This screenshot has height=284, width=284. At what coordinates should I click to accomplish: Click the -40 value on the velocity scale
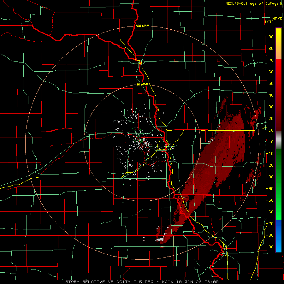(270, 189)
